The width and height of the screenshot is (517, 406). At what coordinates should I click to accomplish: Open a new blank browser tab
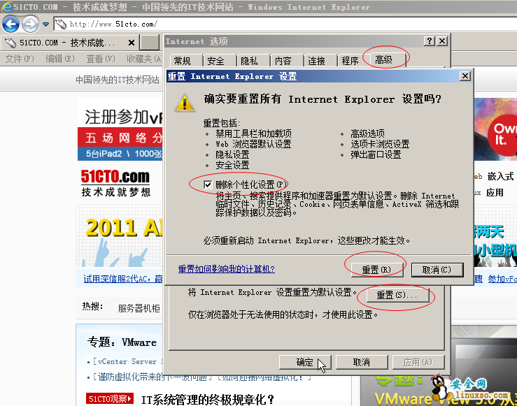pyautogui.click(x=149, y=43)
